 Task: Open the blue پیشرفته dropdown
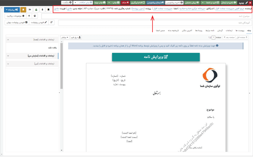[x=12, y=10]
